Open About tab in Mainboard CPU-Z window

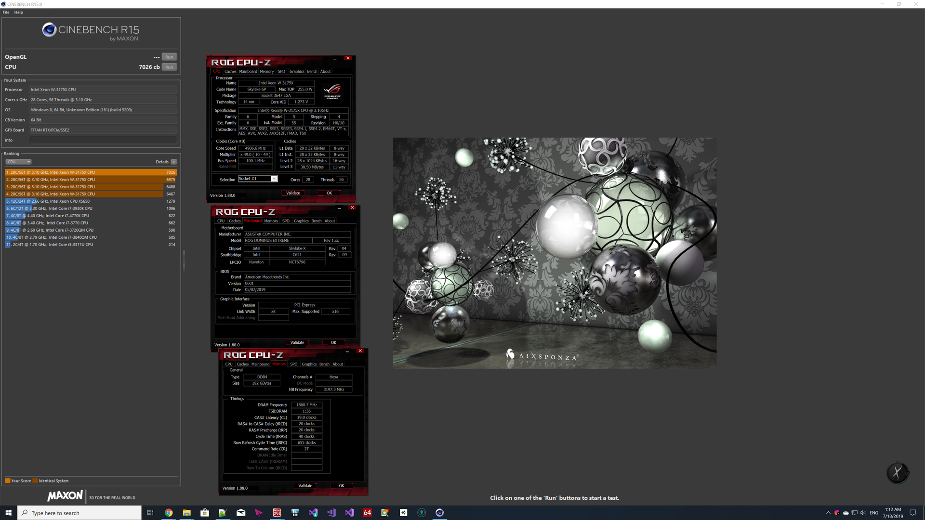[x=330, y=221]
